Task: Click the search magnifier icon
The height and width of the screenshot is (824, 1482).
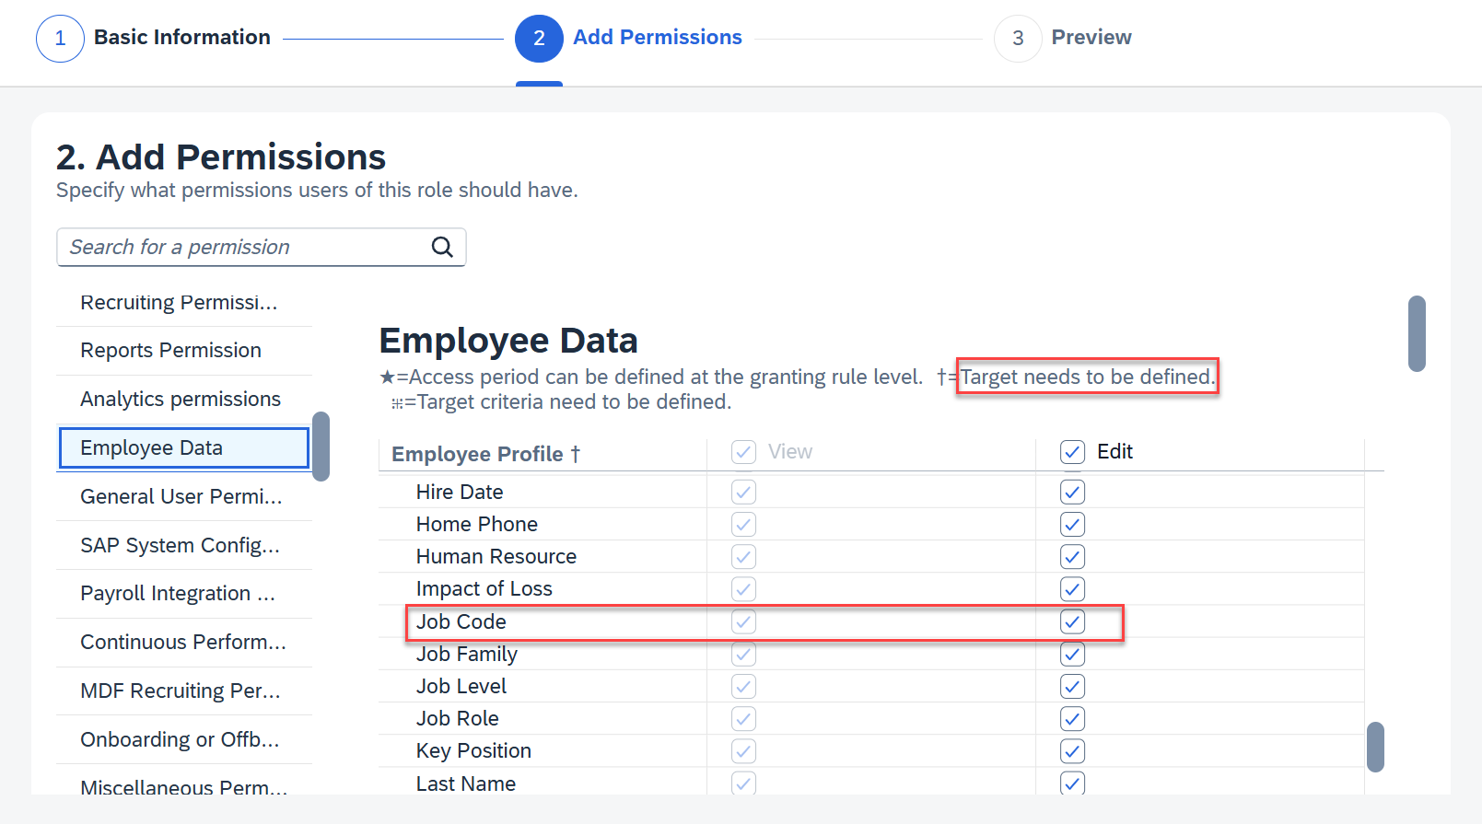Action: (442, 247)
